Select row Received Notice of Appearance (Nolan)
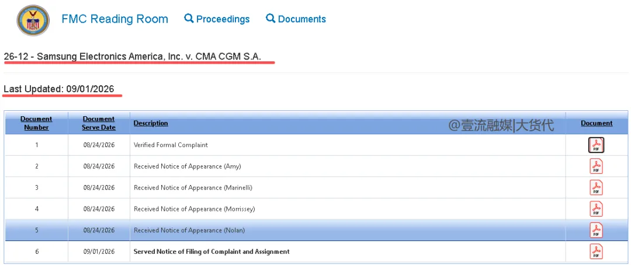The height and width of the screenshot is (265, 631). (x=316, y=230)
